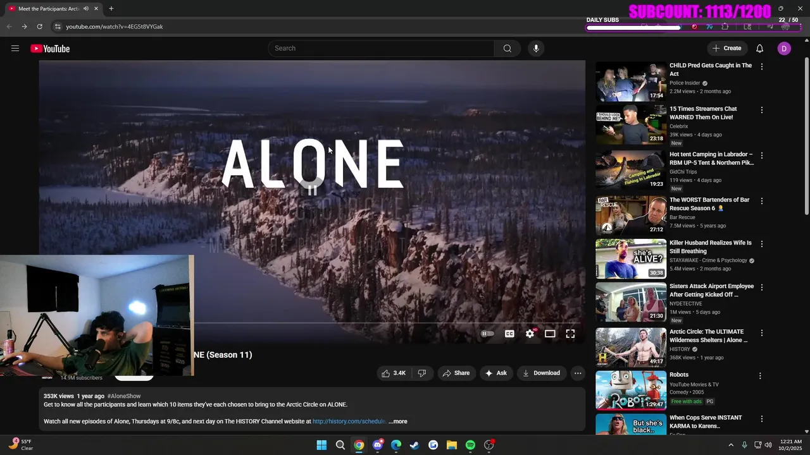Dislike the video
This screenshot has width=810, height=455.
422,373
